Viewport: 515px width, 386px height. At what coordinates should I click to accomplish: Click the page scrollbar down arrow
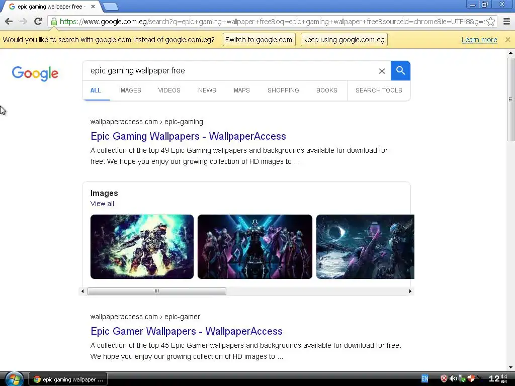pyautogui.click(x=510, y=367)
